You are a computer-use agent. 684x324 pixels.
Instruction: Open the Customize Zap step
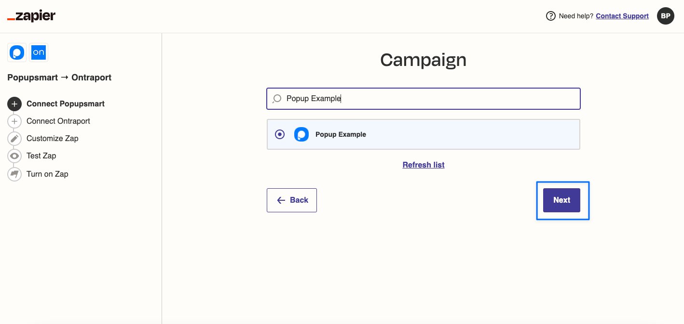click(53, 139)
